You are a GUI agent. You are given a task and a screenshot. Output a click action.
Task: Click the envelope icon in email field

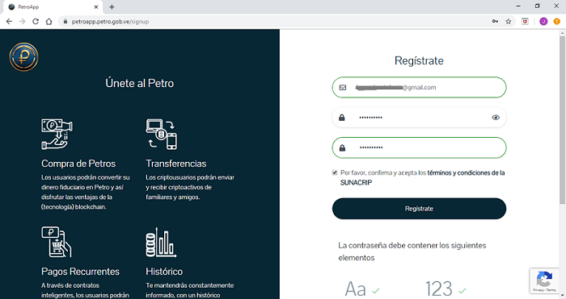pyautogui.click(x=343, y=87)
